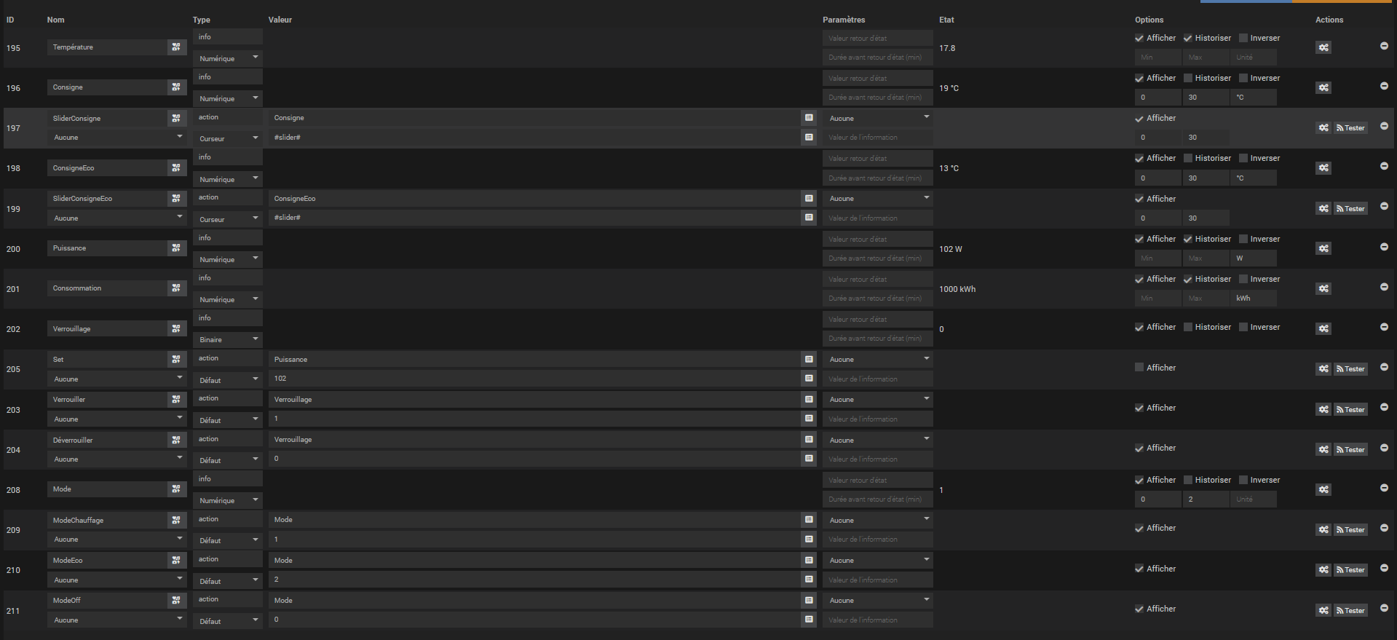Open advanced settings gear for Consommation
The image size is (1397, 640).
[1323, 288]
